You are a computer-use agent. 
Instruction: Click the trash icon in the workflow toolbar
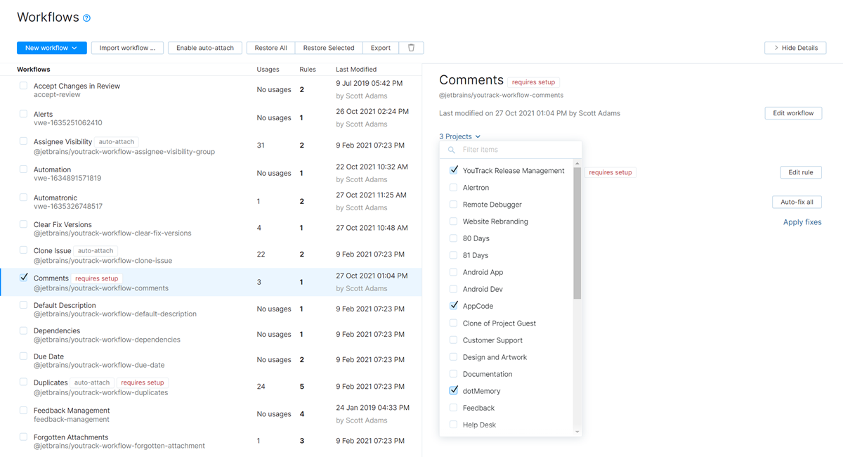click(411, 47)
